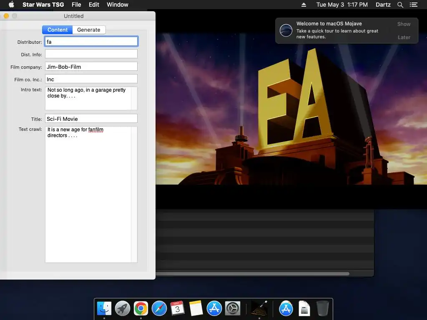Switch to the Content tab

(58, 30)
